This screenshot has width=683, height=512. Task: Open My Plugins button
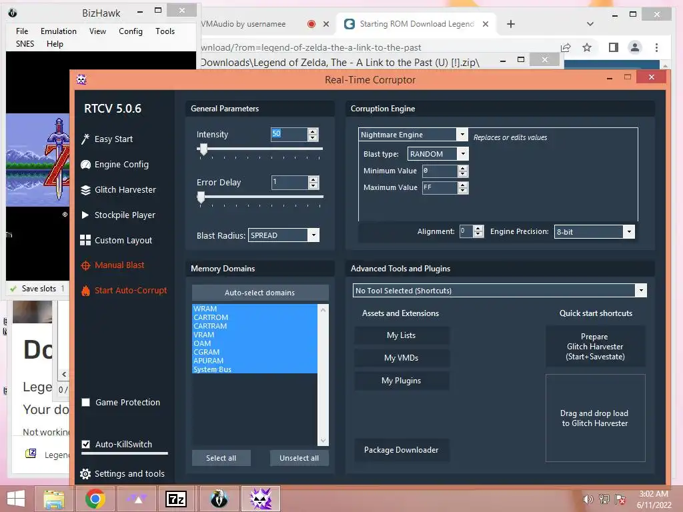401,381
